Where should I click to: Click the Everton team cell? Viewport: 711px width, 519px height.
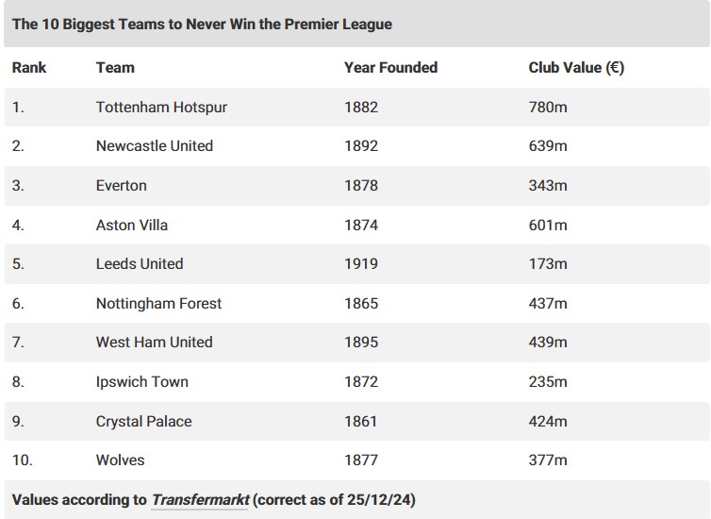[x=122, y=186]
